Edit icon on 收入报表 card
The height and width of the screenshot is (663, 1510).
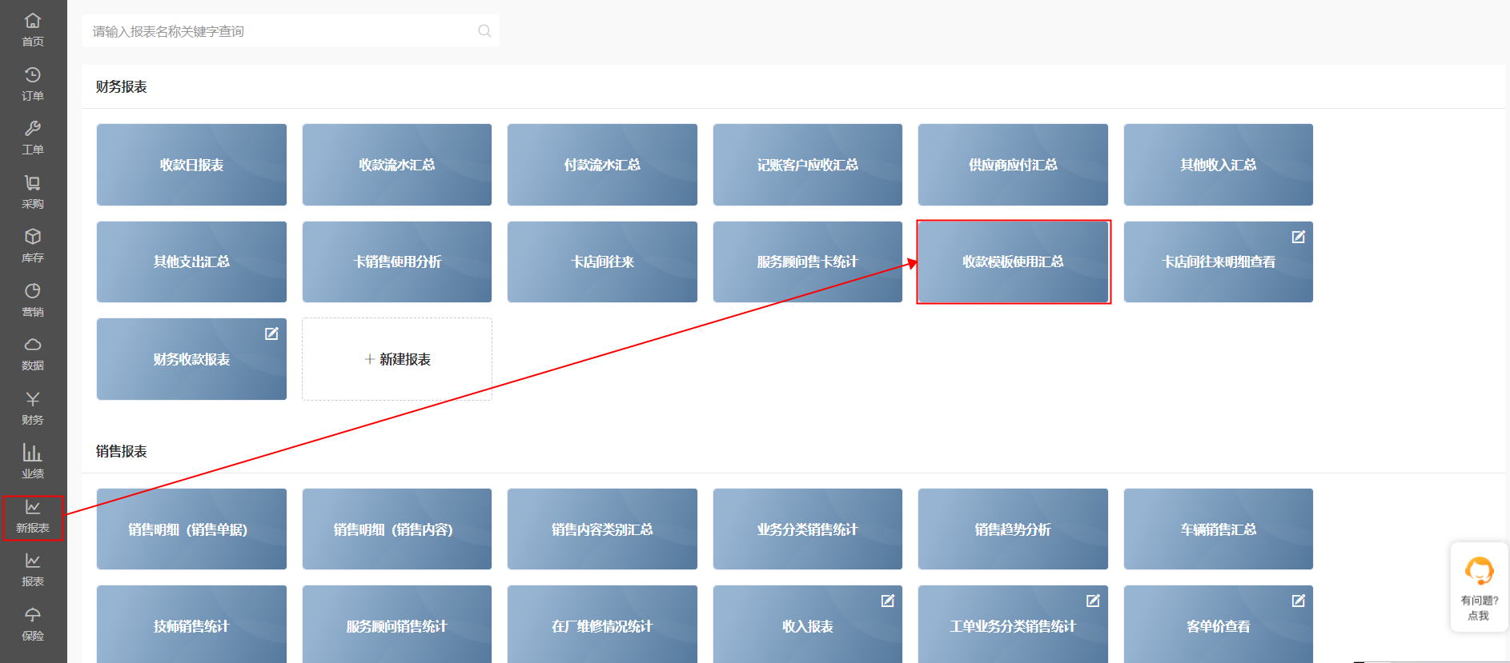point(888,601)
